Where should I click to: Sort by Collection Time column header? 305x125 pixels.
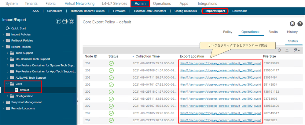pos(147,56)
